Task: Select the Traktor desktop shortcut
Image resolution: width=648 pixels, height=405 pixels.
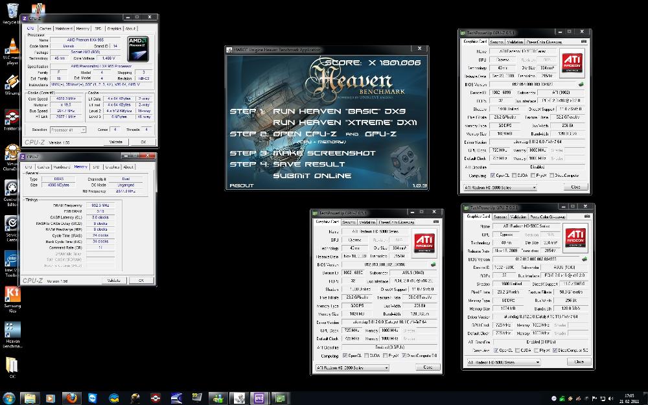Action: (11, 119)
